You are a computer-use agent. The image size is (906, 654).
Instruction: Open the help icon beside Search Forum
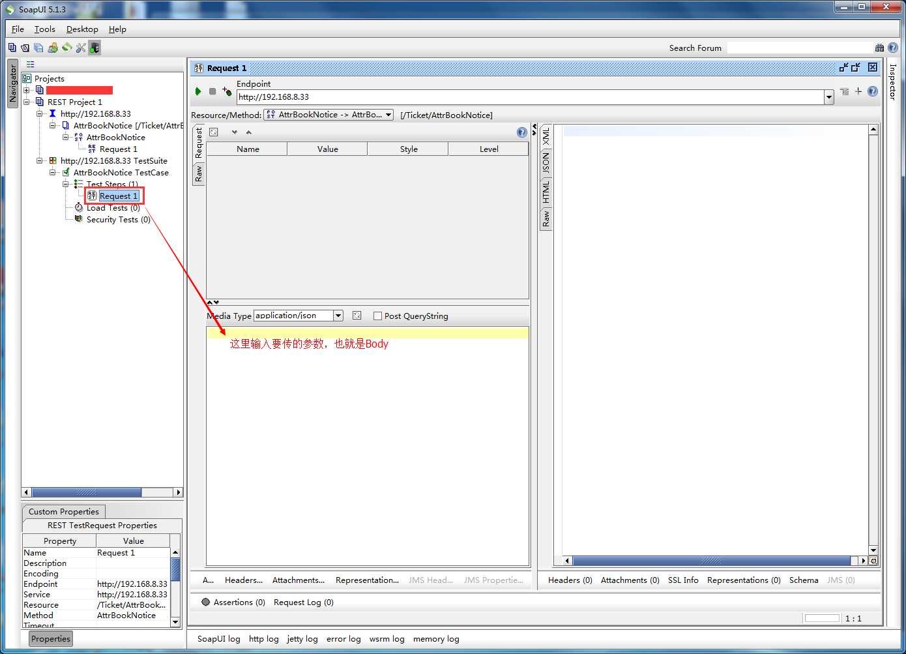click(x=893, y=48)
